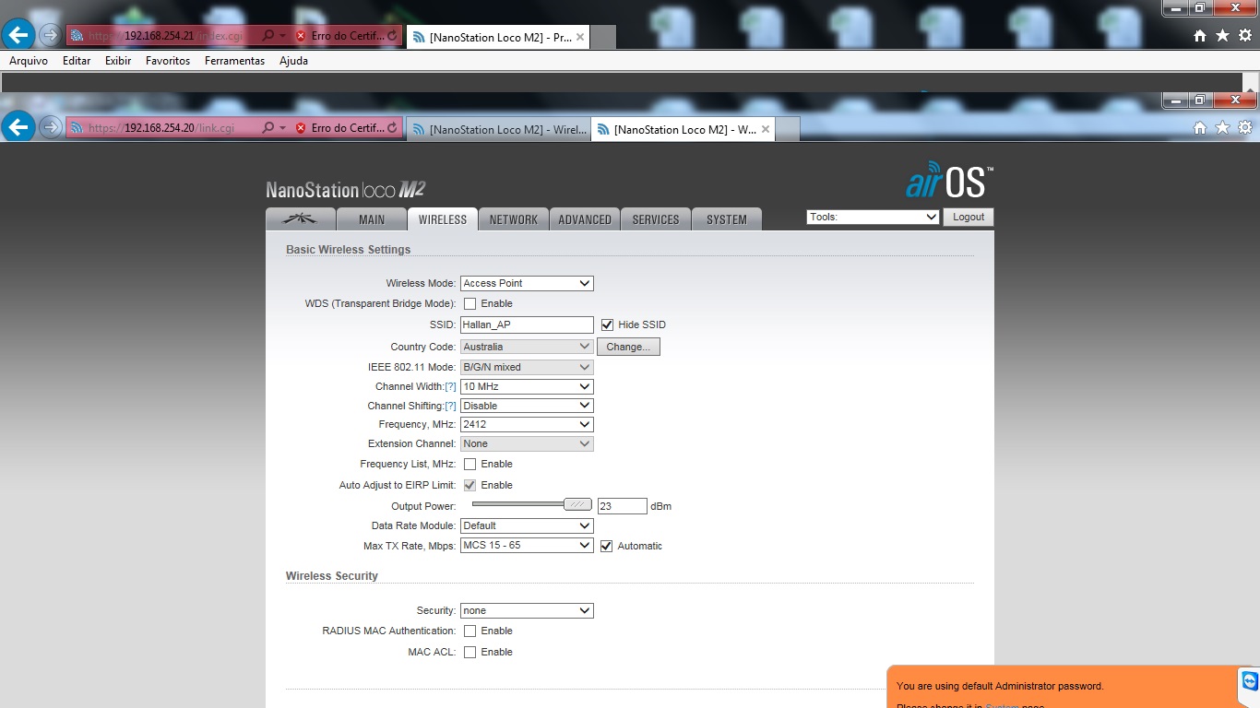The width and height of the screenshot is (1260, 708).
Task: Click the airOS logo
Action: pos(948,180)
